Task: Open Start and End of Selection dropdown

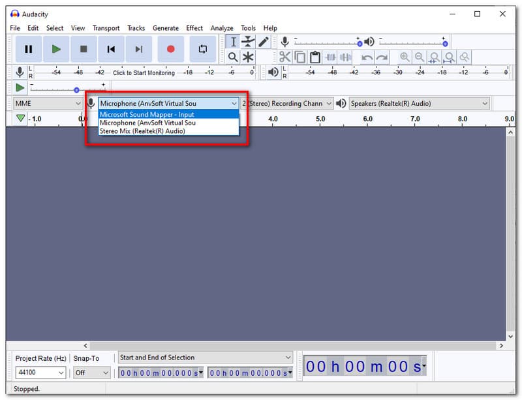Action: click(x=206, y=358)
